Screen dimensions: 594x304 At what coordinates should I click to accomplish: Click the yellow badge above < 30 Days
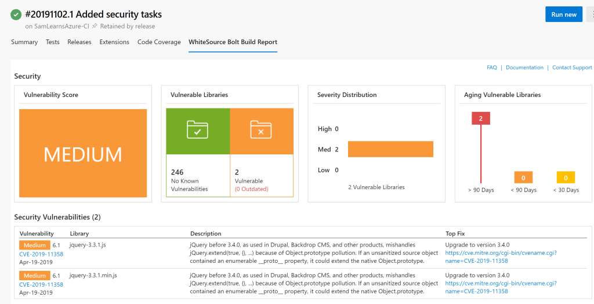(566, 178)
